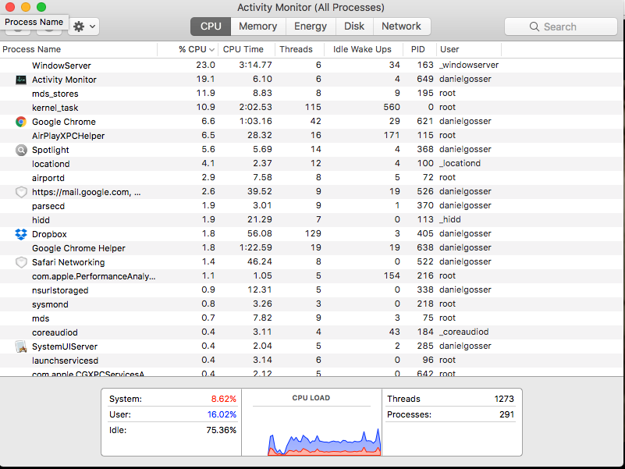Click the System 8.62% value
This screenshot has width=625, height=469.
tap(224, 399)
